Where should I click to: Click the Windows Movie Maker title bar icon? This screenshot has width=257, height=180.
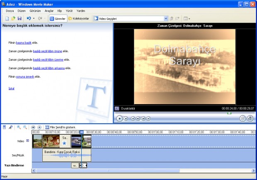coord(3,4)
